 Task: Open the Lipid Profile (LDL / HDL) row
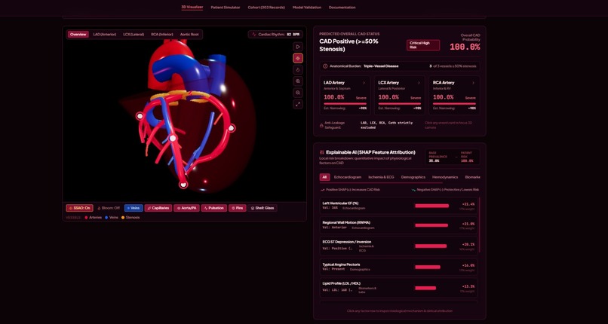point(398,288)
